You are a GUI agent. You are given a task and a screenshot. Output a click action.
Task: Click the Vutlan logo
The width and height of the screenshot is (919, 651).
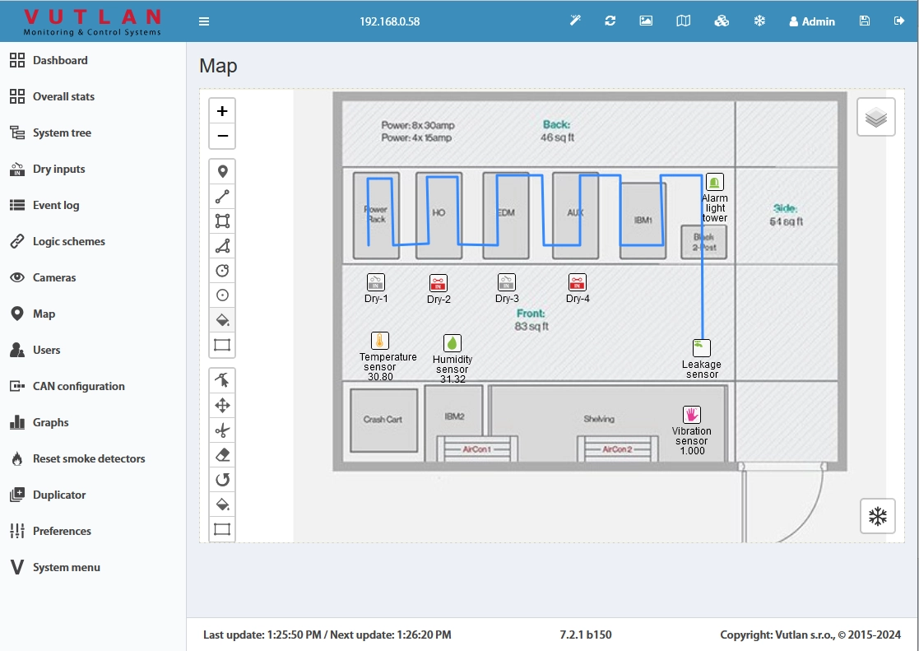click(x=92, y=21)
